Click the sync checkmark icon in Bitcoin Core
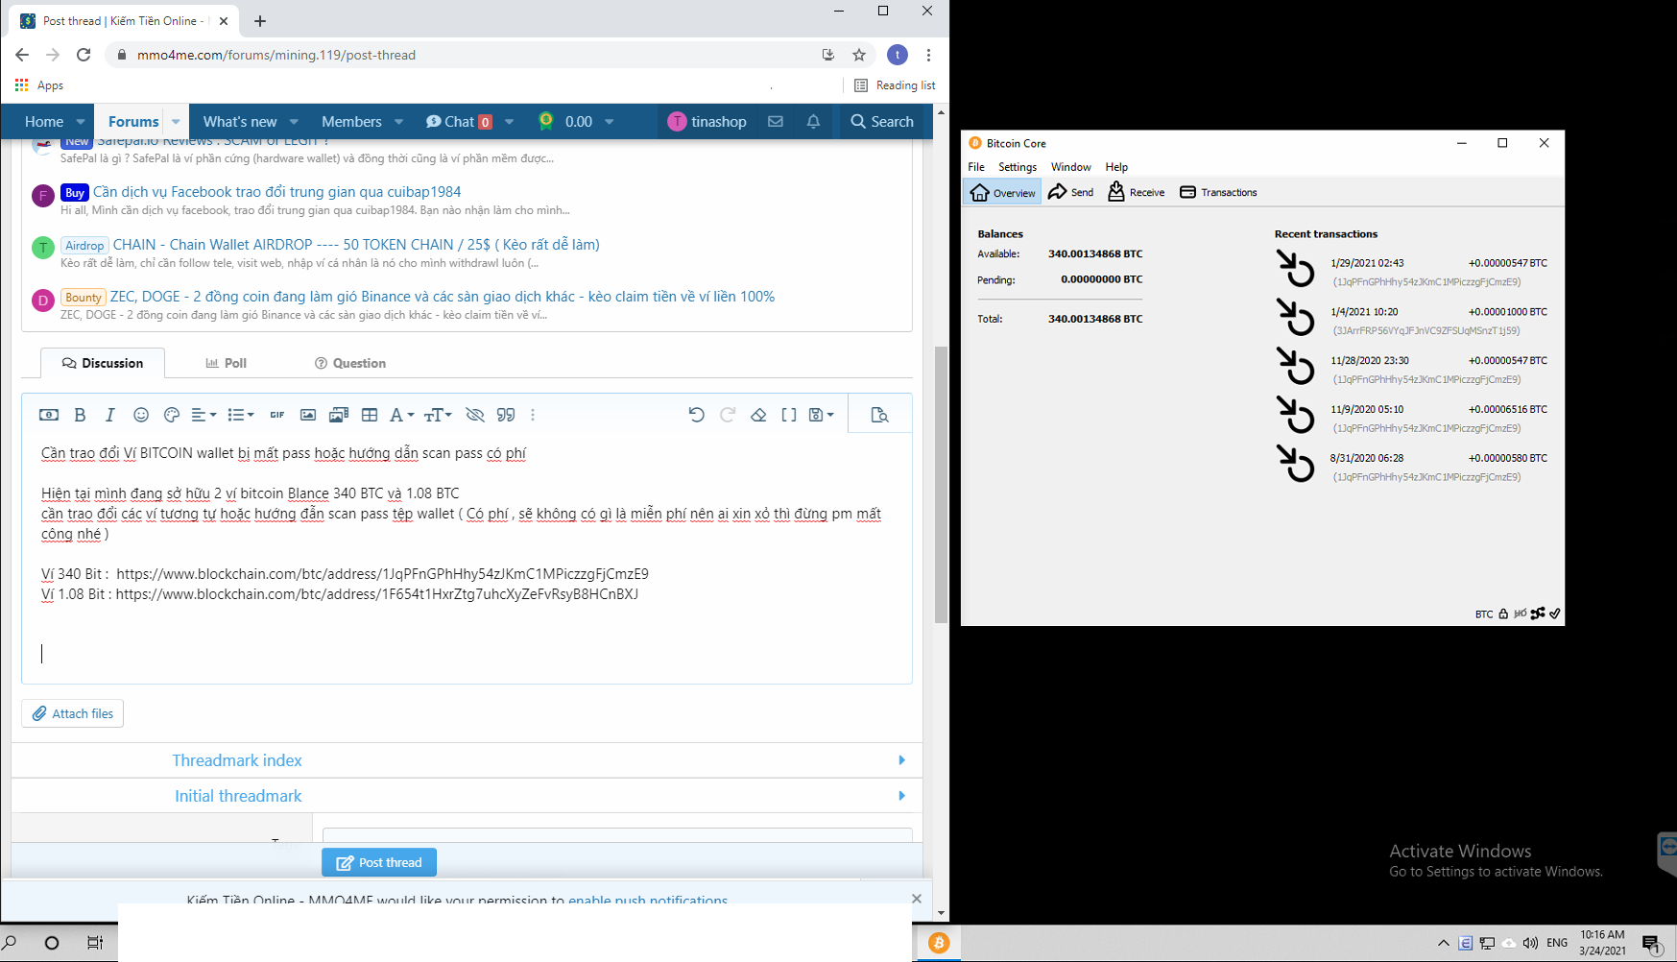Screen dimensions: 1677x962 coord(1555,613)
